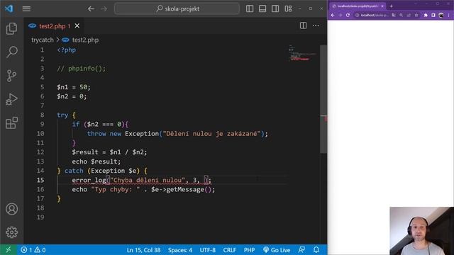
Task: Click 'getMessage' call on line 16
Action: (184, 190)
